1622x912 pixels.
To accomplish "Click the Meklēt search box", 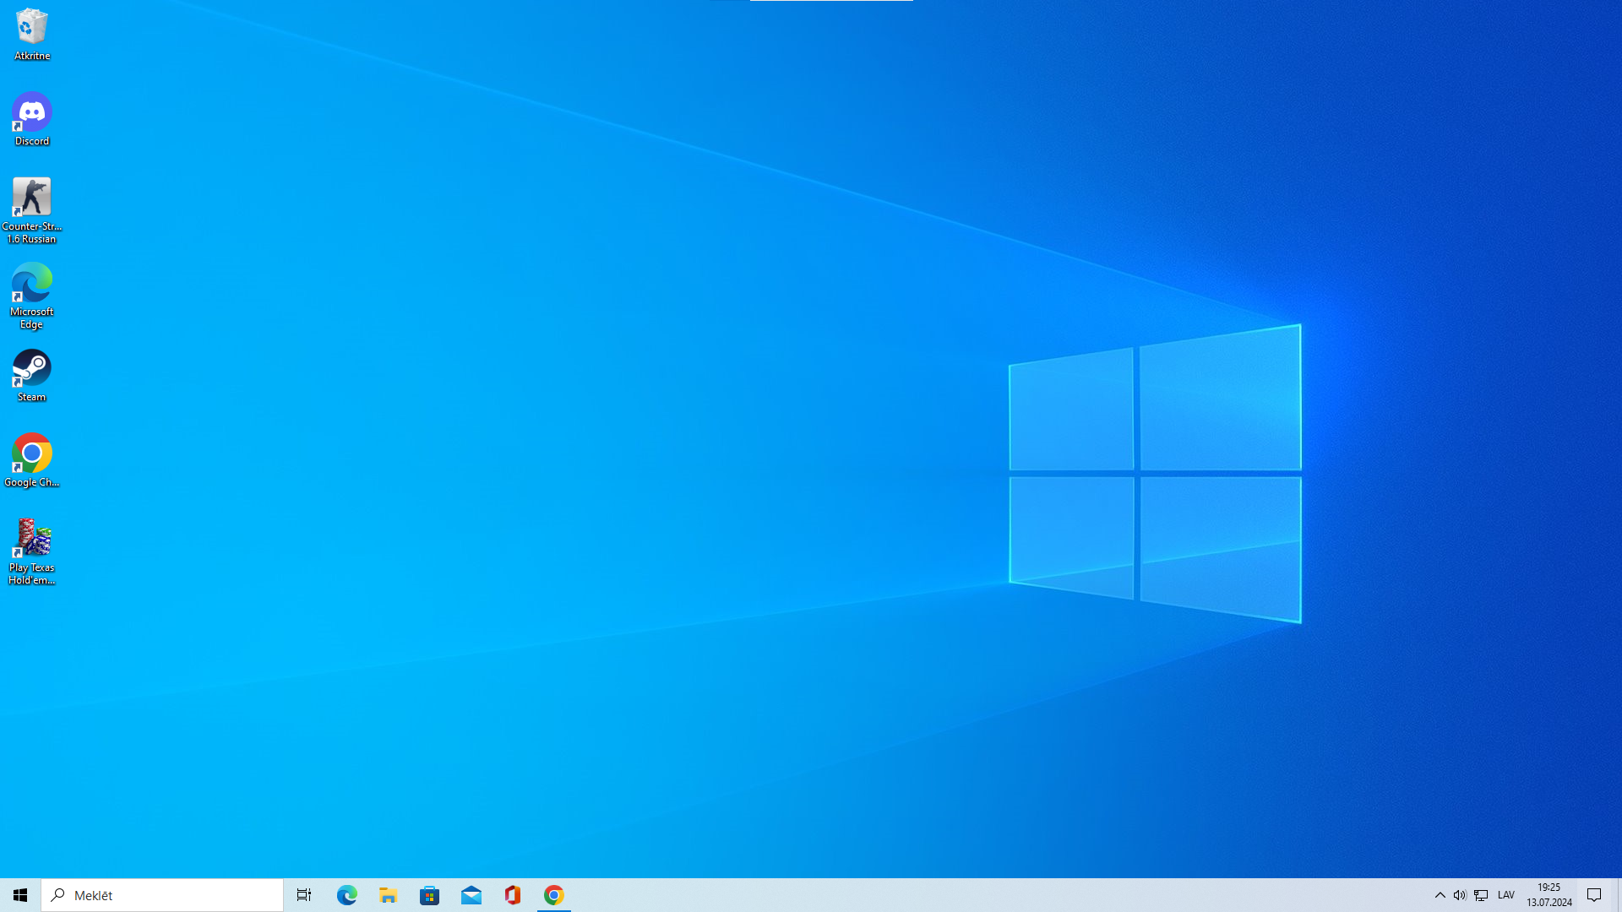I will click(162, 895).
